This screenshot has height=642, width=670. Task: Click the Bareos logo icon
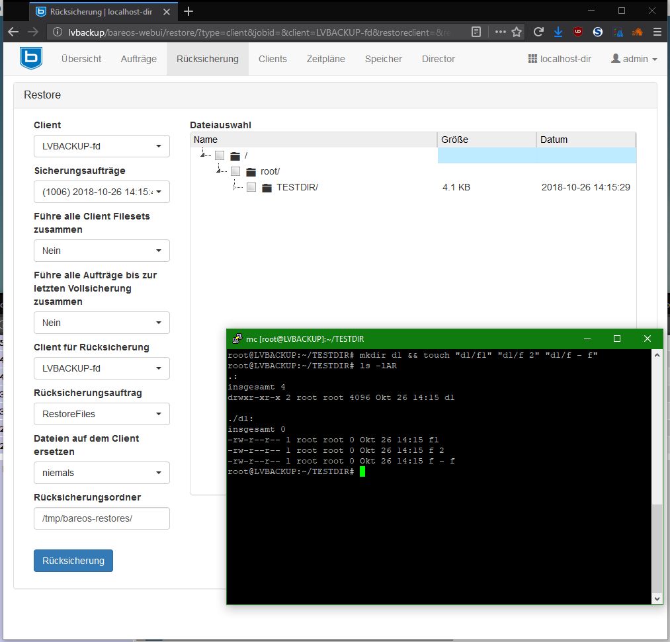click(30, 58)
